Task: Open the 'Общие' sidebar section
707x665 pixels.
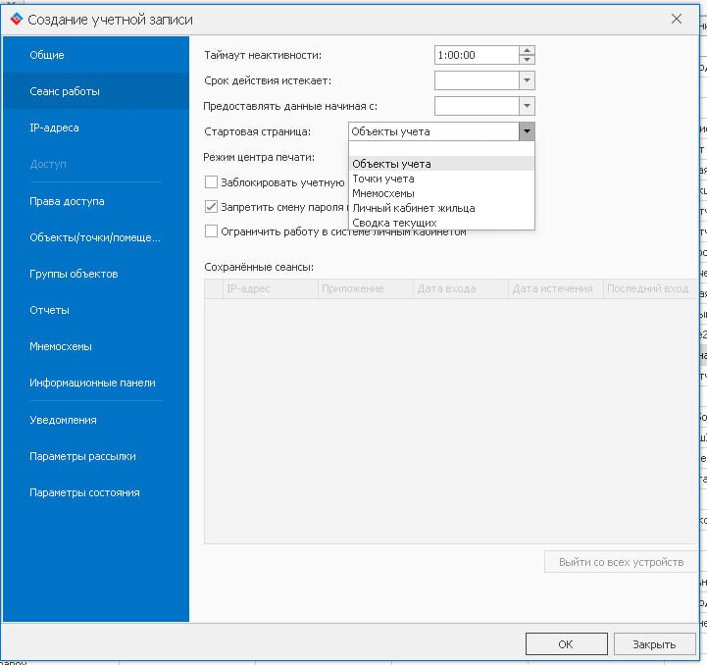Action: click(47, 55)
